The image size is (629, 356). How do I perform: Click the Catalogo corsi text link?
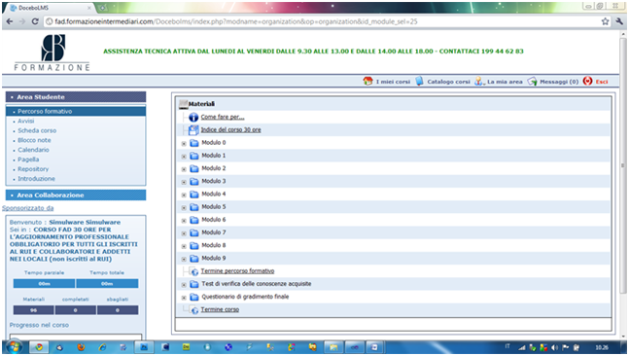(448, 82)
